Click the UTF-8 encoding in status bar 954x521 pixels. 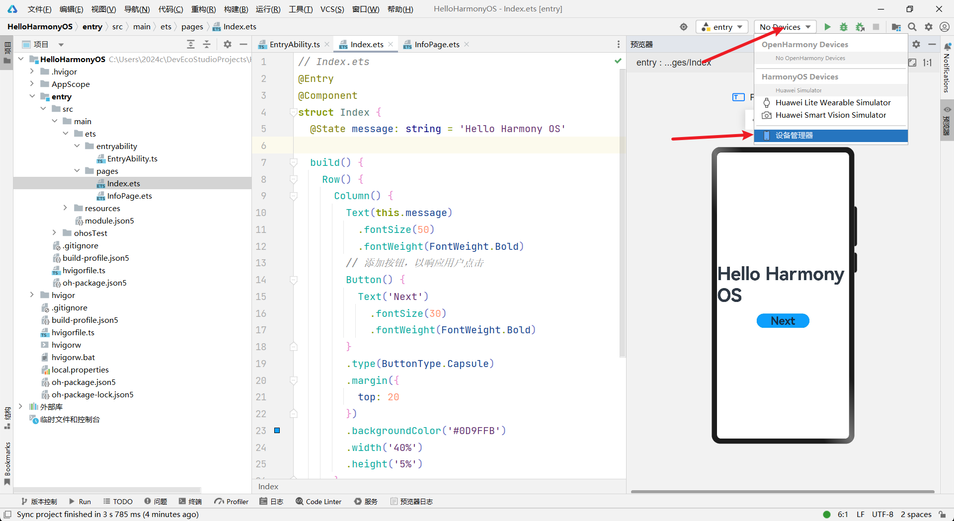pos(882,515)
